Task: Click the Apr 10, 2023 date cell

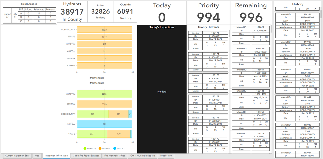Action: point(260,76)
